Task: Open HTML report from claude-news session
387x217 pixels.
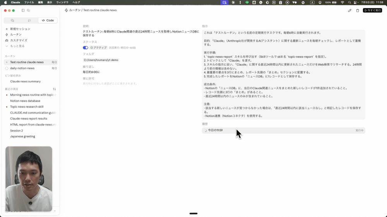Action: pyautogui.click(x=33, y=125)
